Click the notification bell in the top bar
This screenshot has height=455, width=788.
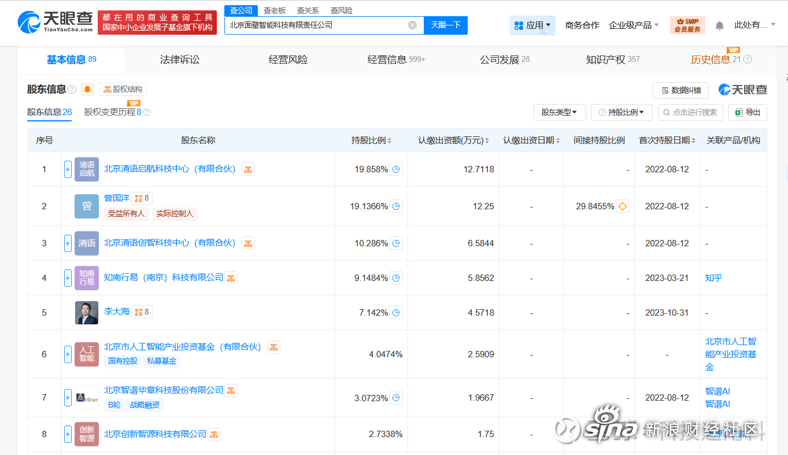coord(719,25)
